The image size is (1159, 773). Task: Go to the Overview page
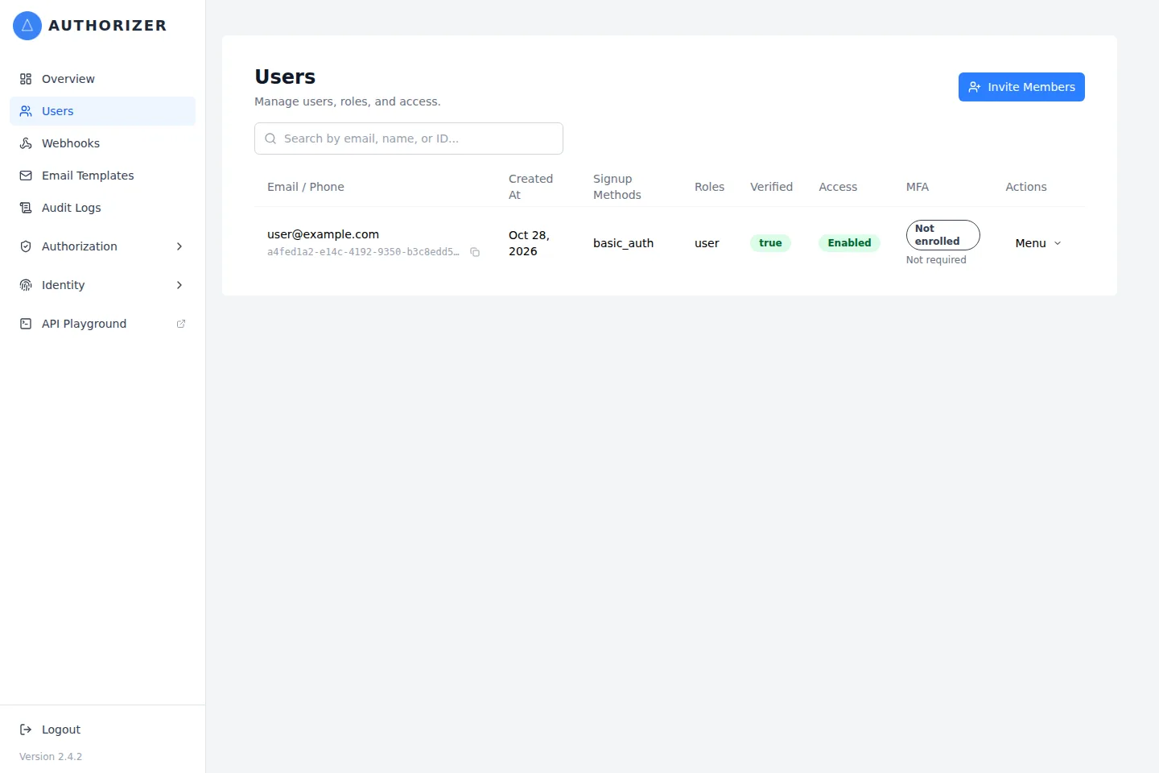pyautogui.click(x=102, y=79)
